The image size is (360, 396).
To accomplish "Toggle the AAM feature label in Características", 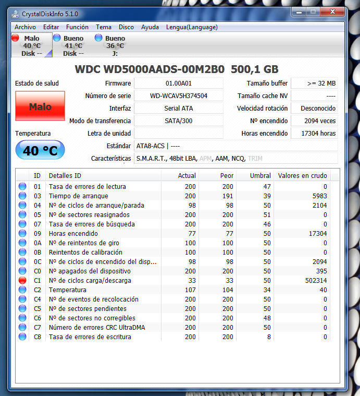I will [x=222, y=158].
